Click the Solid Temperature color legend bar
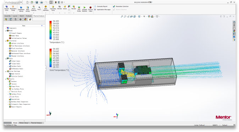The image size is (239, 132). pos(50,58)
